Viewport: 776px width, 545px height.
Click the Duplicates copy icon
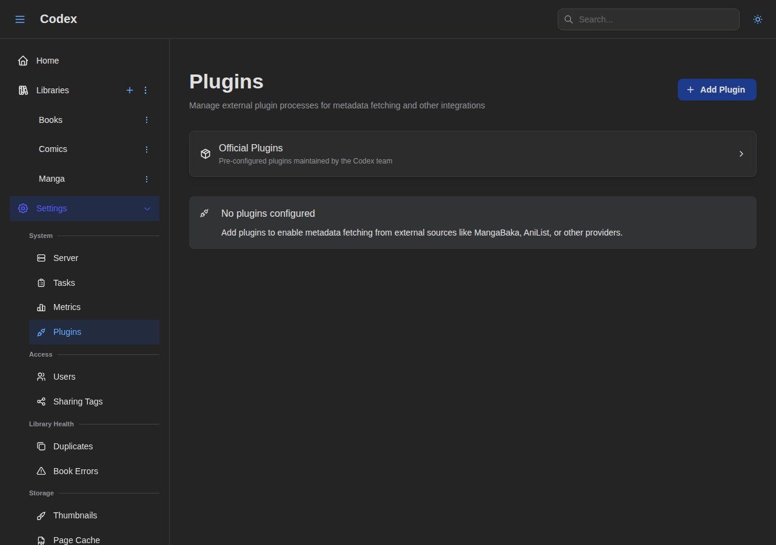pyautogui.click(x=41, y=446)
